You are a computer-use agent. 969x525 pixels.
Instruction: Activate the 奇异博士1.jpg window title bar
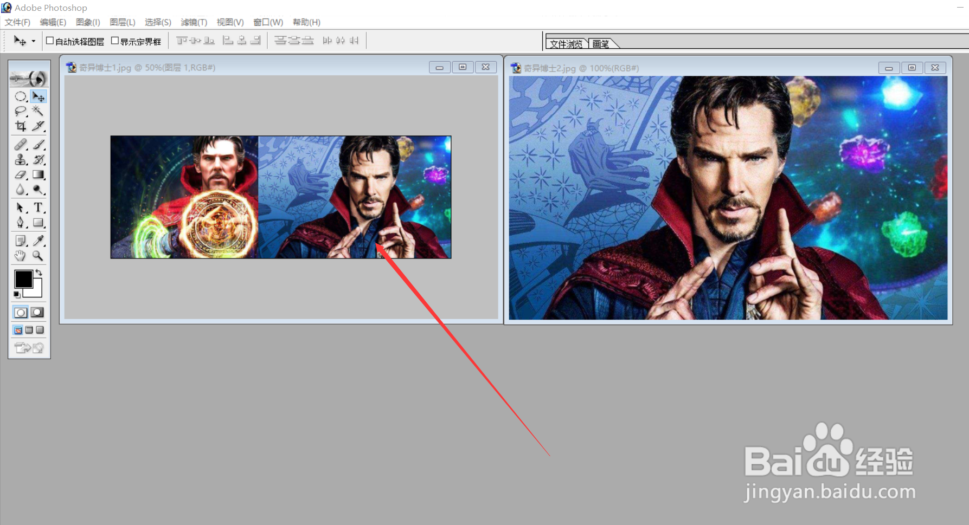pos(281,67)
